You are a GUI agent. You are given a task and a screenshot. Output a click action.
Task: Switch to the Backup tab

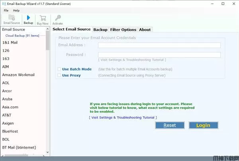coord(100,30)
